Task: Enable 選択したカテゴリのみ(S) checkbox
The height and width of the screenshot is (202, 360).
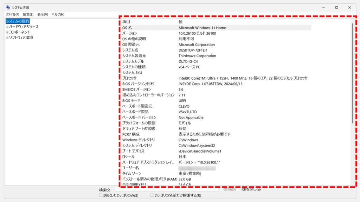Action: (101, 195)
